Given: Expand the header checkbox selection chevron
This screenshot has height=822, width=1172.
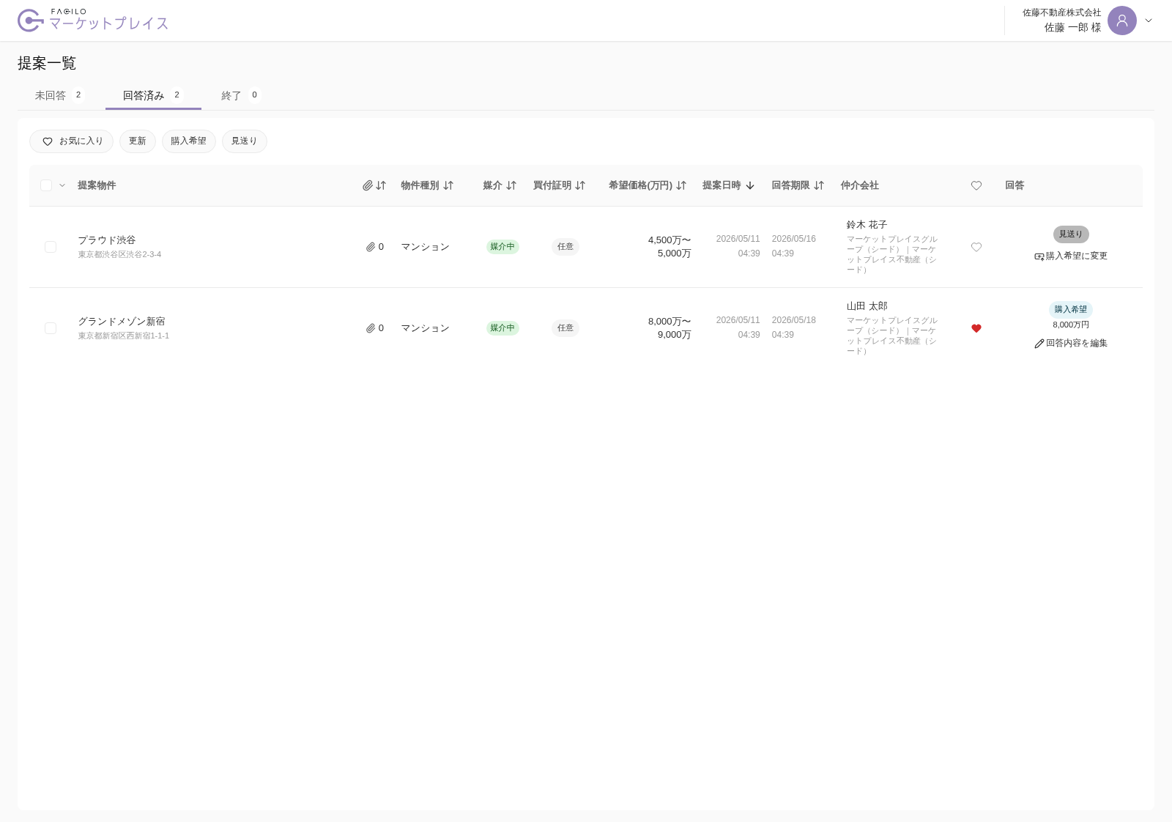Looking at the screenshot, I should (62, 185).
